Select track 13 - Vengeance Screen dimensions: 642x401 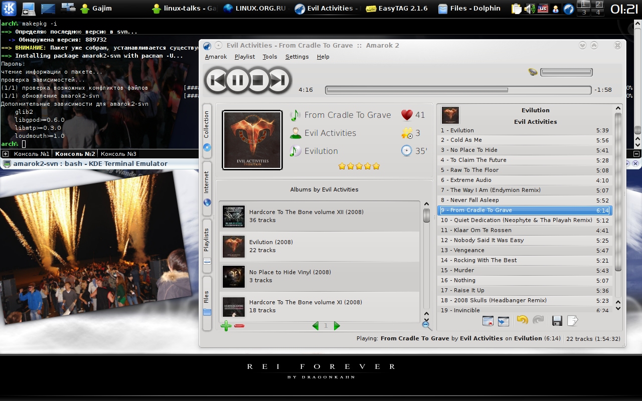525,250
